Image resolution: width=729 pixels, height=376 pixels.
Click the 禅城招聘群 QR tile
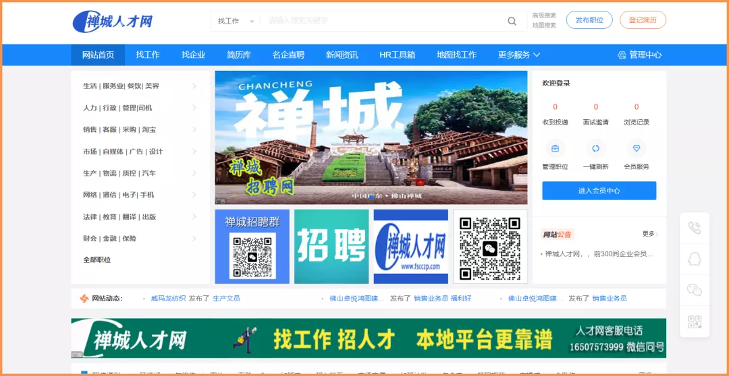pyautogui.click(x=252, y=247)
